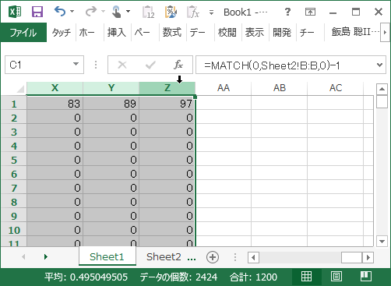The image size is (391, 286).
Task: Select column AA header
Action: click(224, 88)
